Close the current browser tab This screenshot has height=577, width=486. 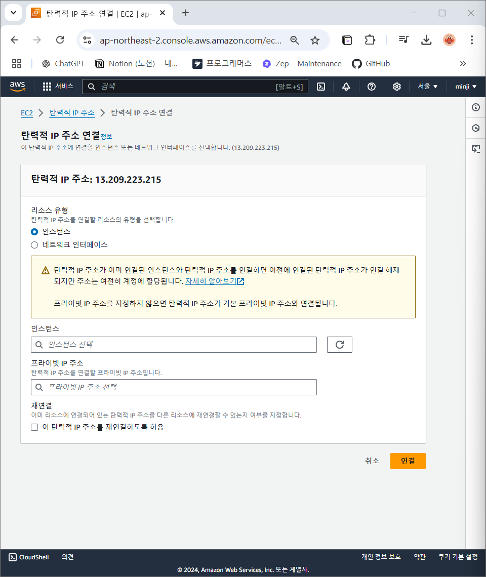click(x=163, y=13)
